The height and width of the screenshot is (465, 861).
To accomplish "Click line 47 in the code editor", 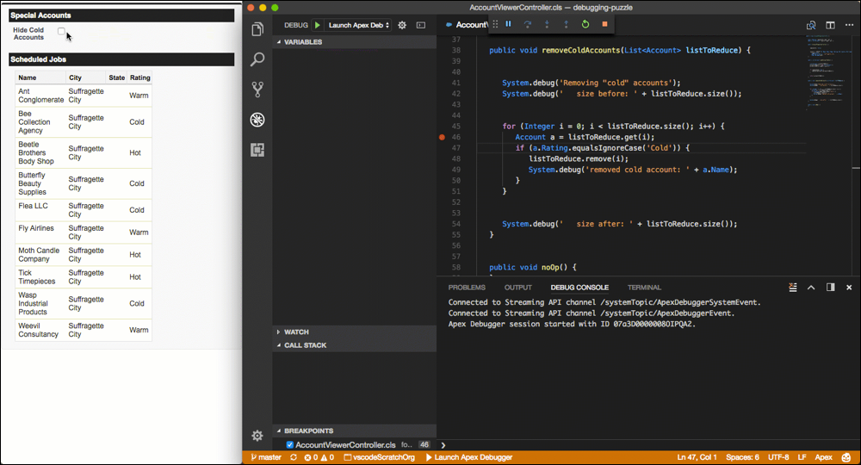I will (641, 147).
